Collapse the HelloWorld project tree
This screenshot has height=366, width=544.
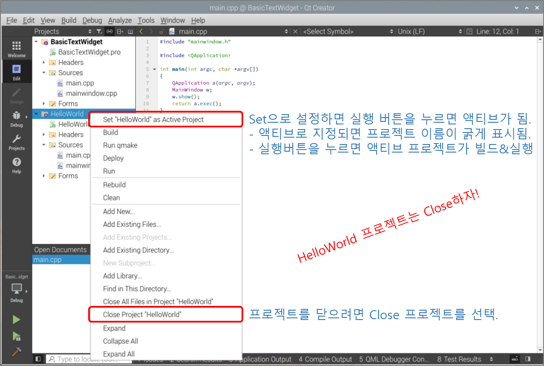[x=36, y=114]
